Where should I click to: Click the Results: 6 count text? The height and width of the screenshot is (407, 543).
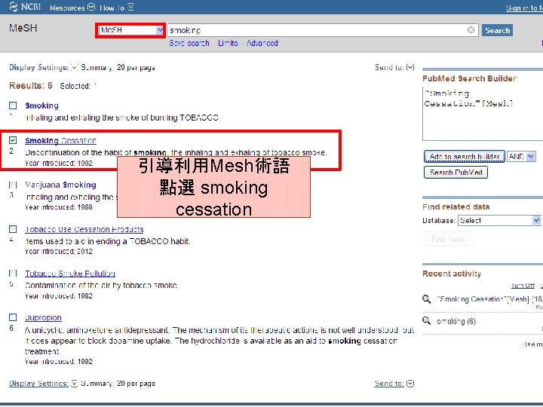click(31, 85)
